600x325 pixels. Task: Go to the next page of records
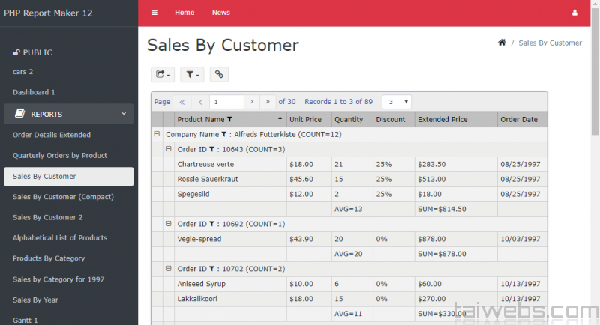[x=251, y=102]
